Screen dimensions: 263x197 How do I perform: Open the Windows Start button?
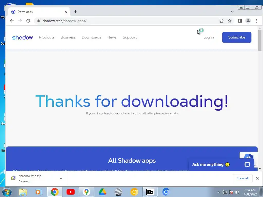7,192
